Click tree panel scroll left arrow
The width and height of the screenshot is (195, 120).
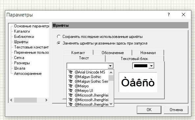coord(11,100)
